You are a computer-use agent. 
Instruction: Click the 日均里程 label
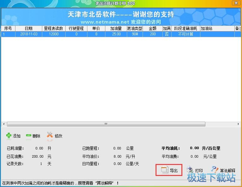91,164
